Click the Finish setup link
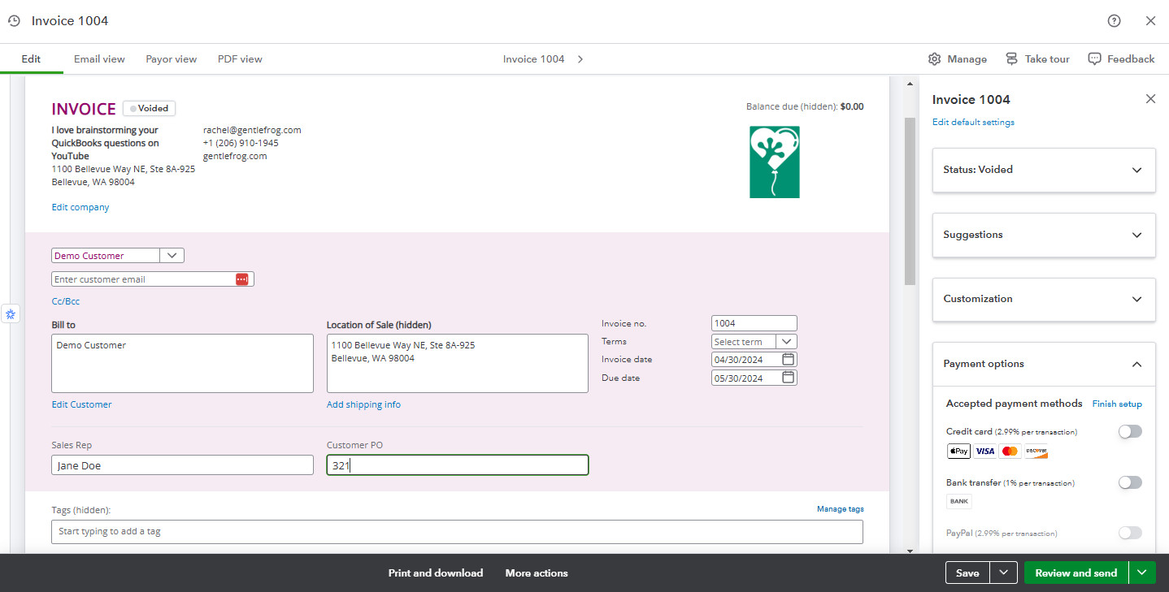 1117,404
